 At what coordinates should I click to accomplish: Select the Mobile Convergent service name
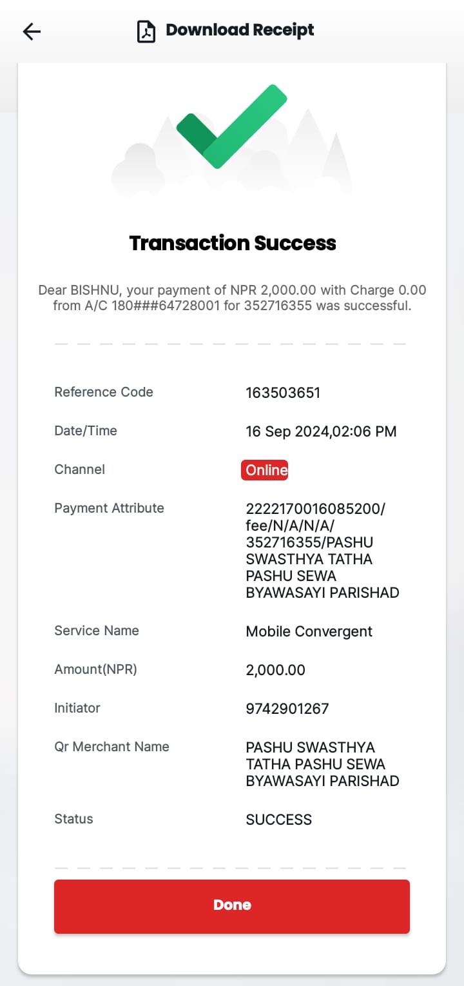tap(309, 631)
